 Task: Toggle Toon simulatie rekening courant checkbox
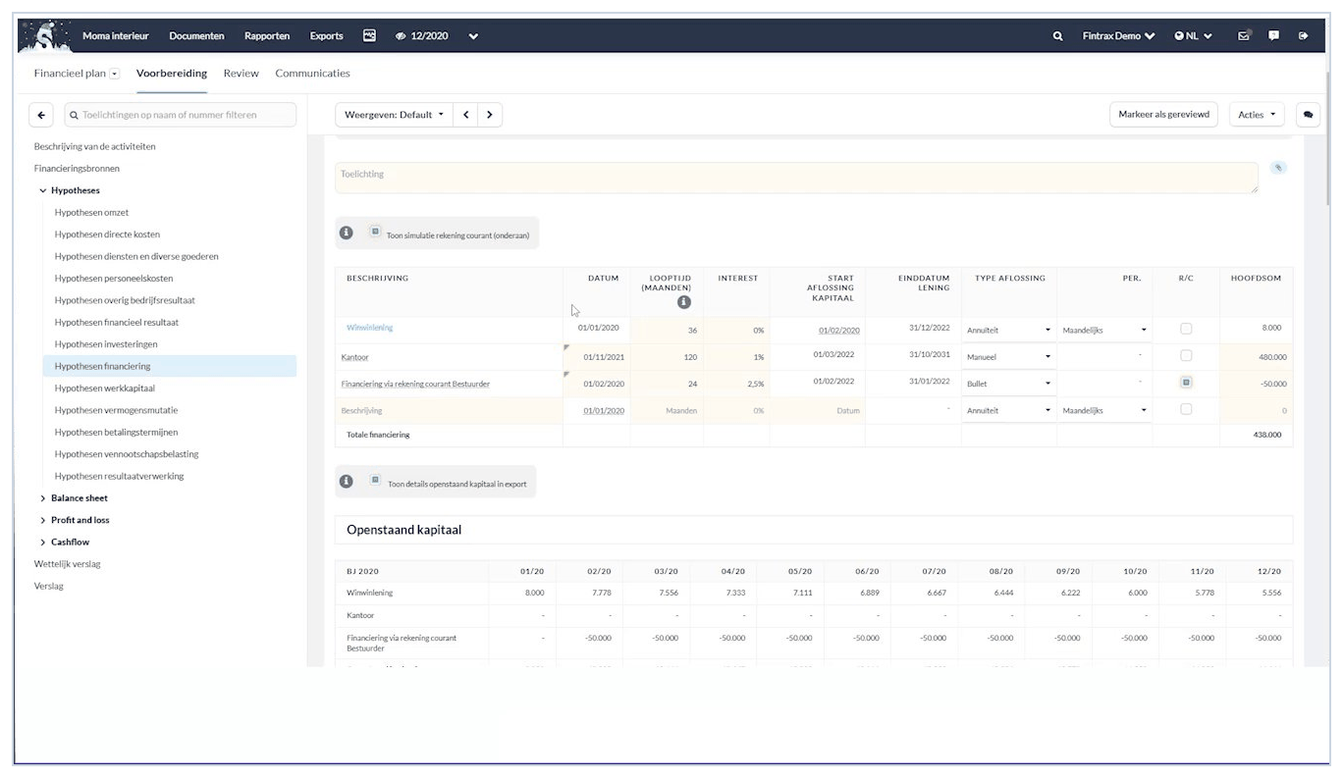coord(375,233)
